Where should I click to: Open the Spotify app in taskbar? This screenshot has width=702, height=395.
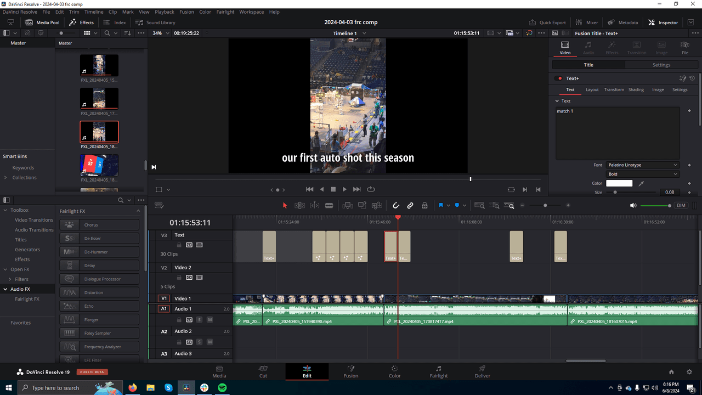click(222, 388)
